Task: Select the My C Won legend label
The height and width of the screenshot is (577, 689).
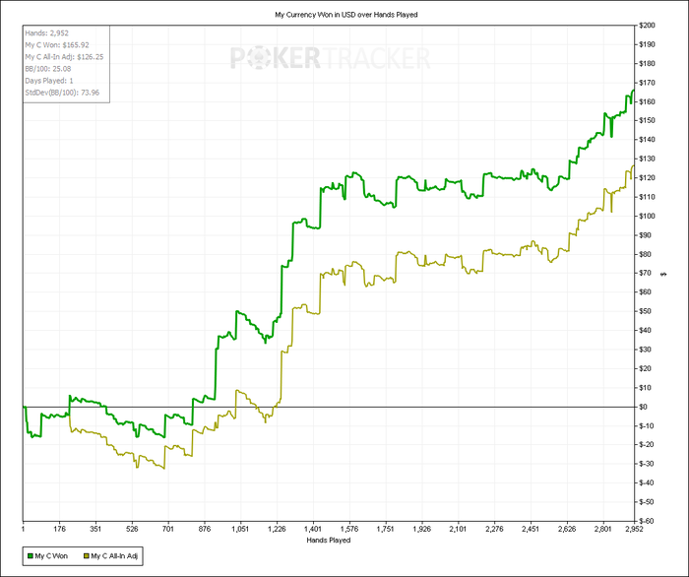Action: (51, 556)
